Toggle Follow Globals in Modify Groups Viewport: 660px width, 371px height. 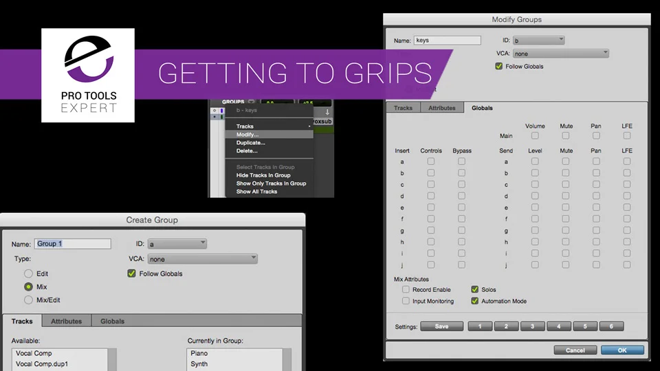(499, 67)
